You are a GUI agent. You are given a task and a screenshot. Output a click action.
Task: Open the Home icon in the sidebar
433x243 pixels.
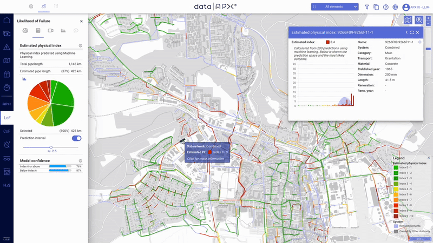coord(6,21)
